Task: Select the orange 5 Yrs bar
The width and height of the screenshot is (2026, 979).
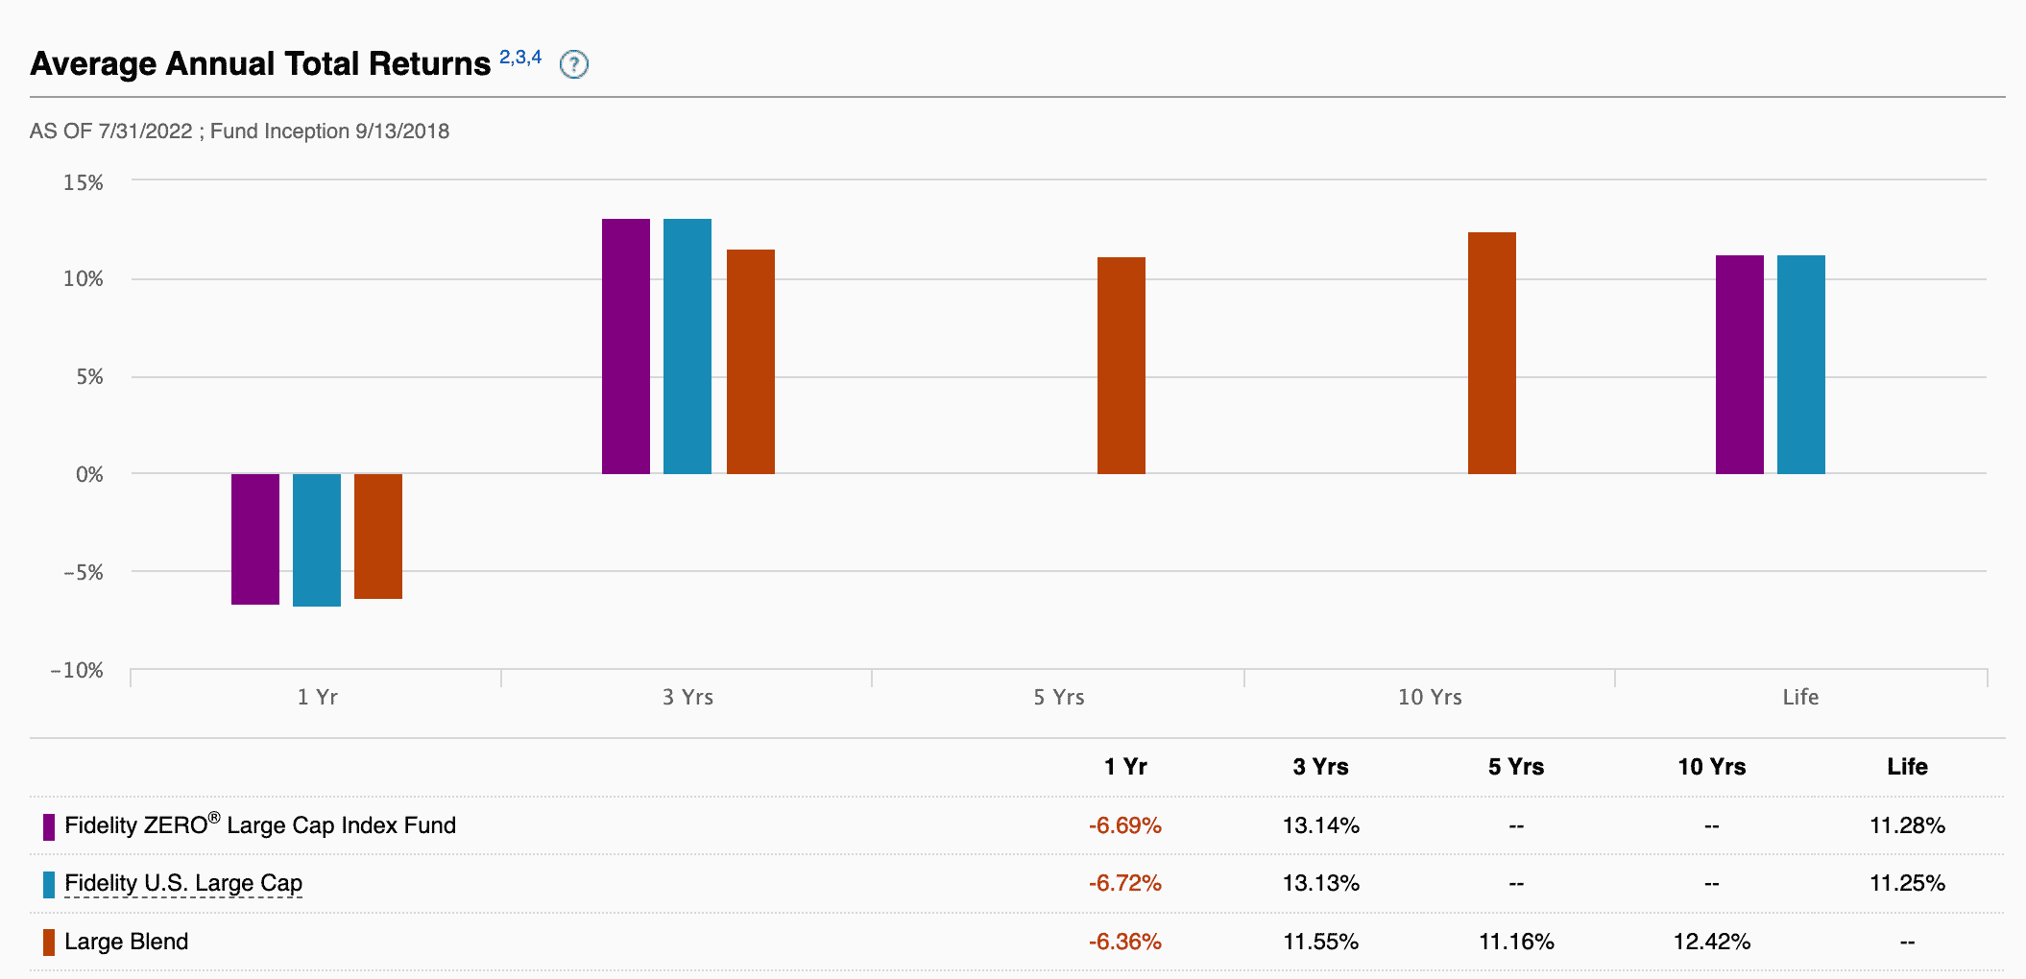Action: point(1122,366)
